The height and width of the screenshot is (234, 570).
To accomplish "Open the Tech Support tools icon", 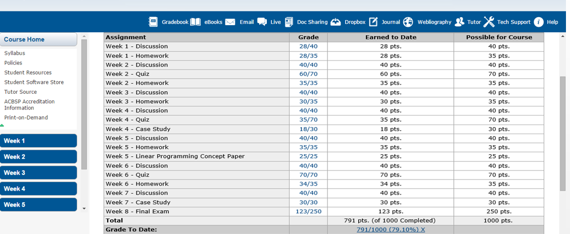I will point(489,22).
